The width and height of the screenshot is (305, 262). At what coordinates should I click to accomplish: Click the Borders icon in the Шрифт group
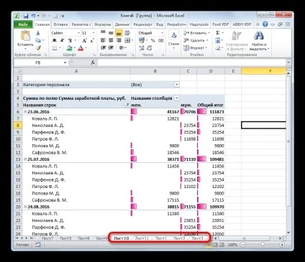click(55, 48)
